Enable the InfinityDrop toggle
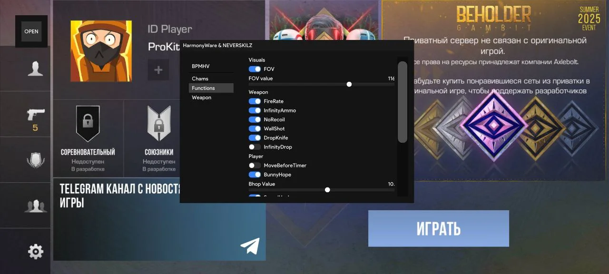The image size is (609, 274). pos(255,147)
